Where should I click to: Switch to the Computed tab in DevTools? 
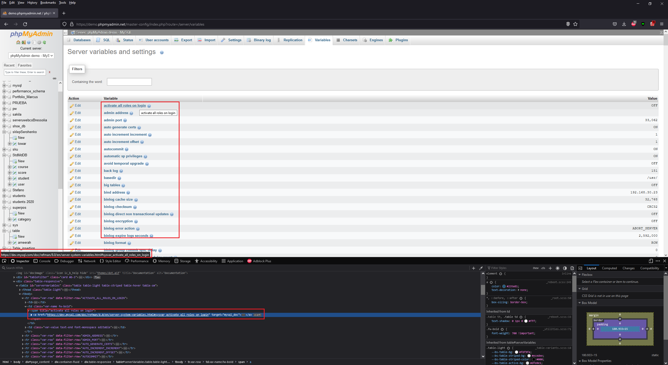610,268
